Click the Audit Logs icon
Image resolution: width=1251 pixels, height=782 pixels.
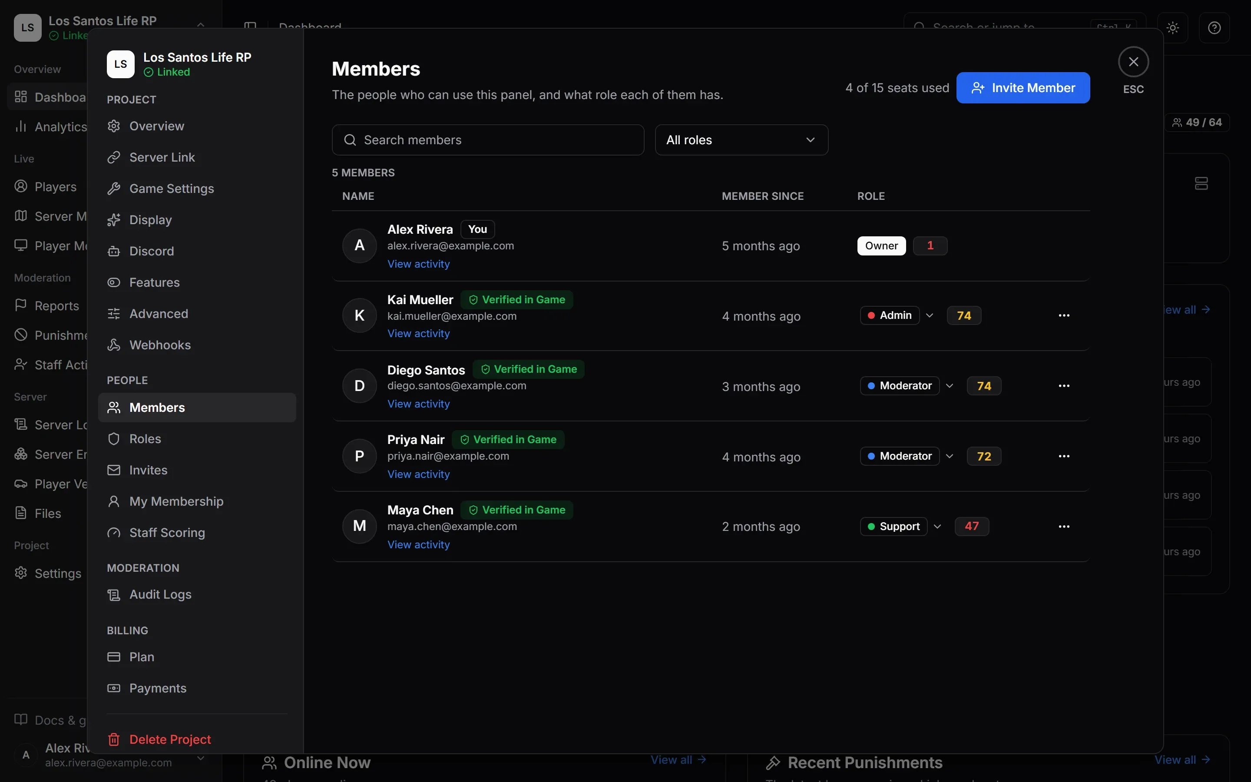tap(114, 595)
